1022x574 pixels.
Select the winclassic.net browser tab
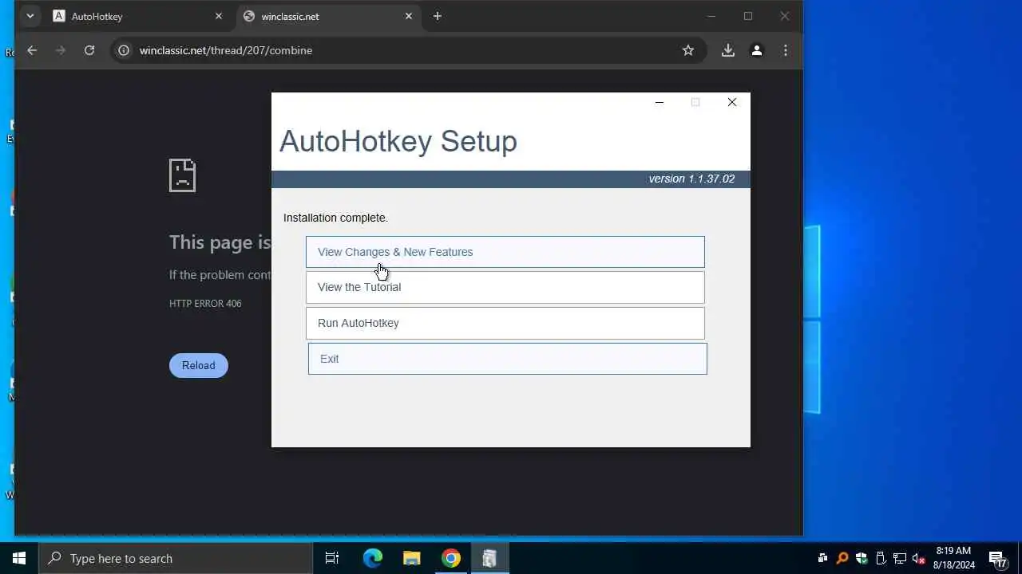click(328, 16)
